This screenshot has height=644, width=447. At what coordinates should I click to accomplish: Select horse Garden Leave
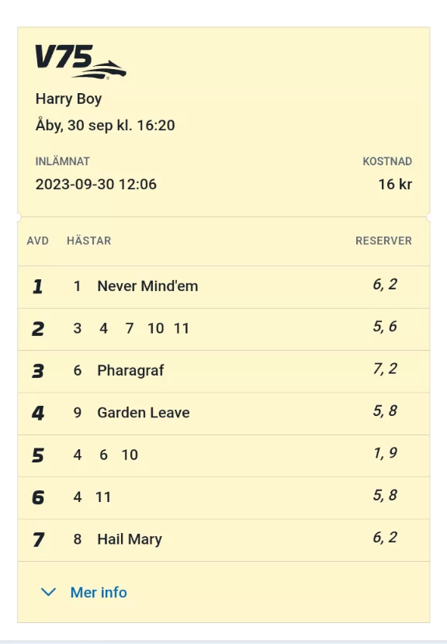pyautogui.click(x=144, y=412)
